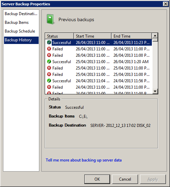The height and width of the screenshot is (187, 170).
Task: Sort list by Status column header
Action: coord(59,36)
